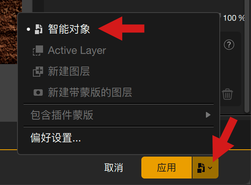
Task: Expand the 包含插件蒙版 submenu arrow
Action: 208,115
